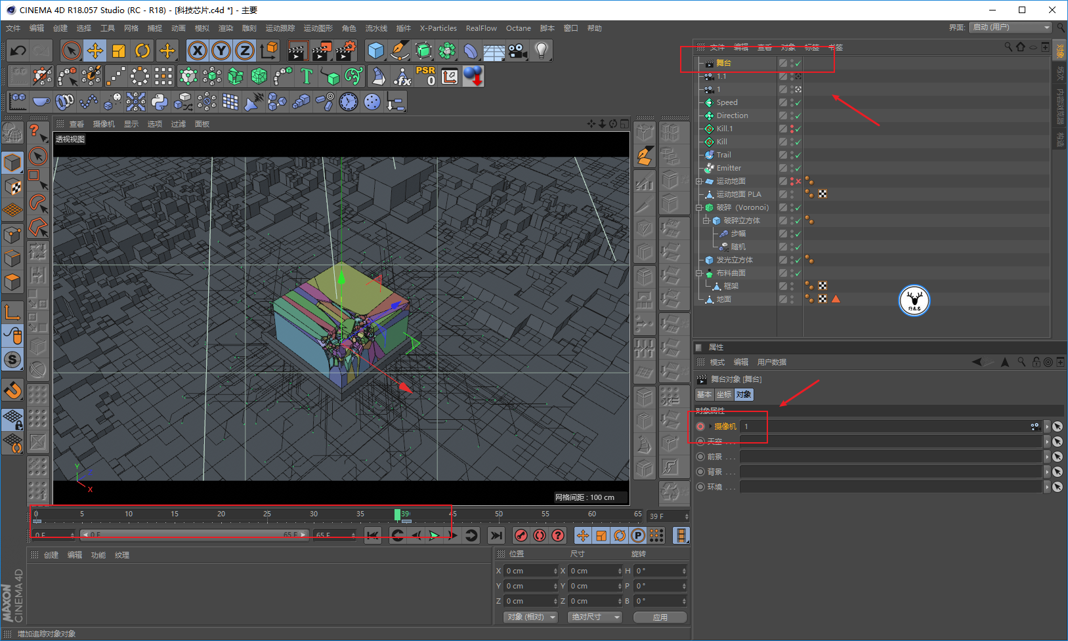This screenshot has height=641, width=1068.
Task: Collapse the 布料曲面 tree node
Action: click(x=700, y=273)
